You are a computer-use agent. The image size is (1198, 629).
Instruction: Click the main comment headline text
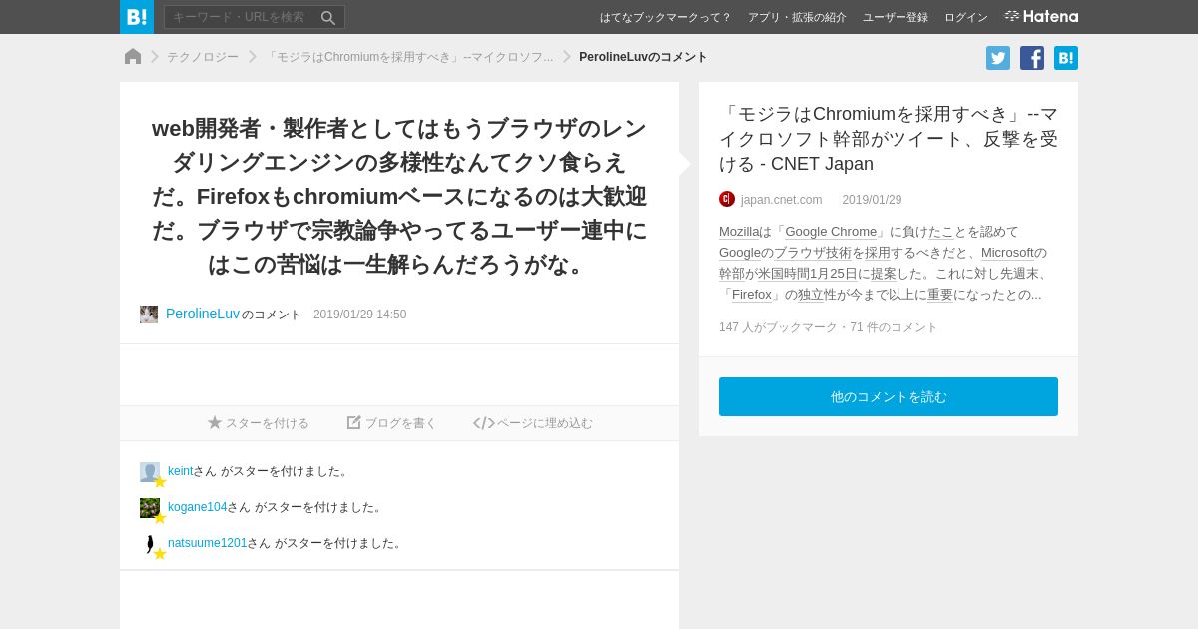(x=399, y=196)
